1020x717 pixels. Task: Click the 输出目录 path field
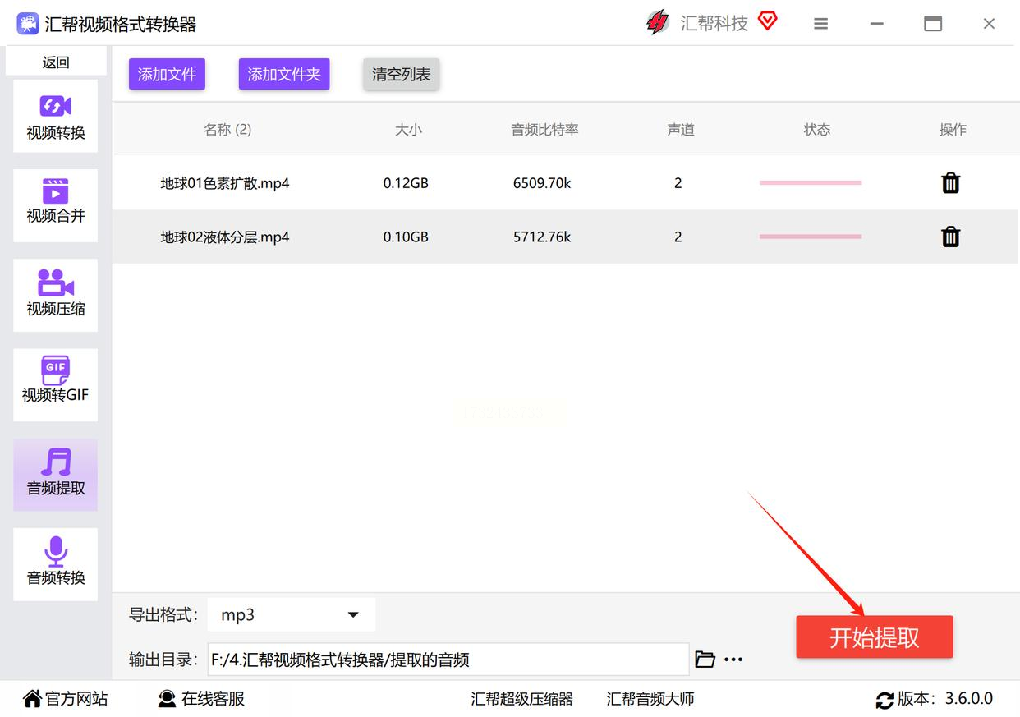448,660
